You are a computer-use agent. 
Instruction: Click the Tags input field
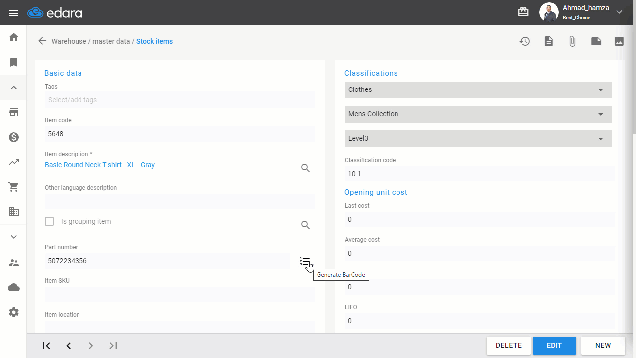point(180,100)
